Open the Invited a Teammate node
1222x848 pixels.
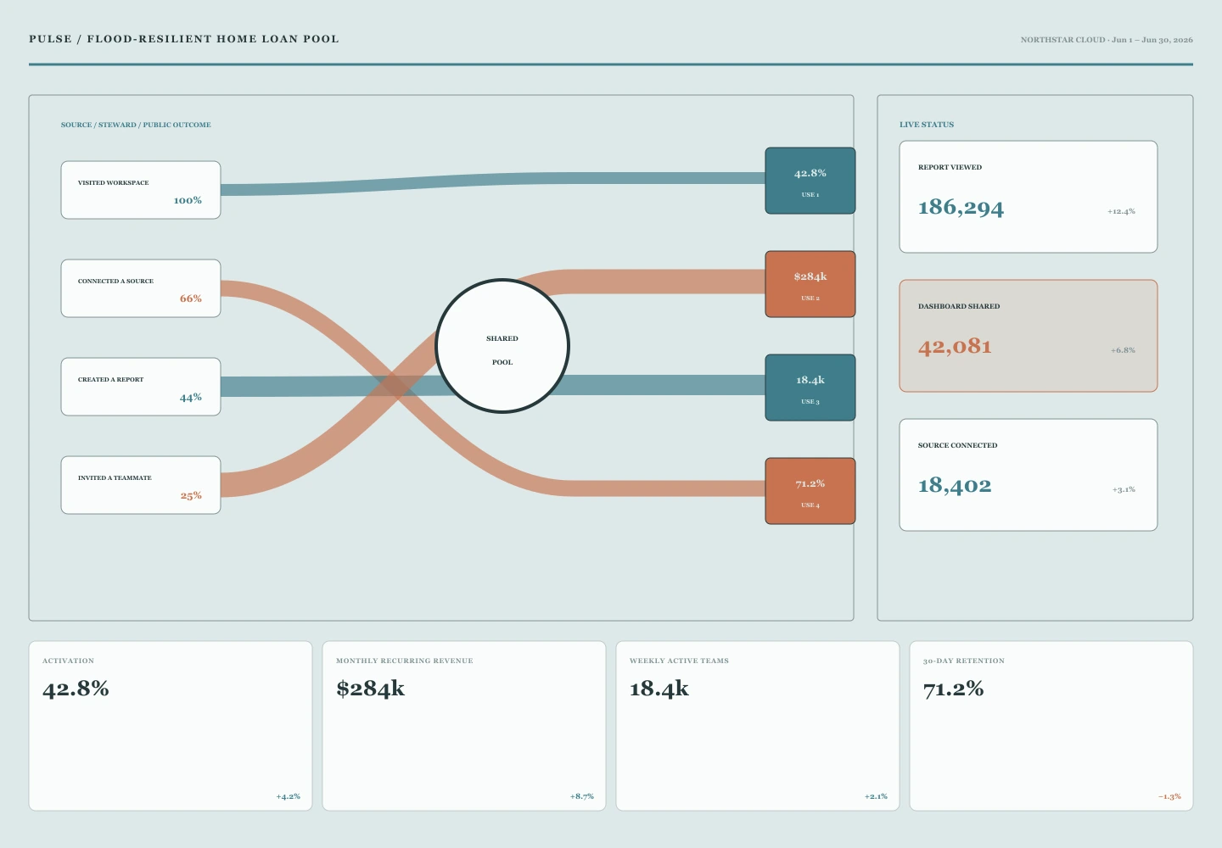[141, 485]
